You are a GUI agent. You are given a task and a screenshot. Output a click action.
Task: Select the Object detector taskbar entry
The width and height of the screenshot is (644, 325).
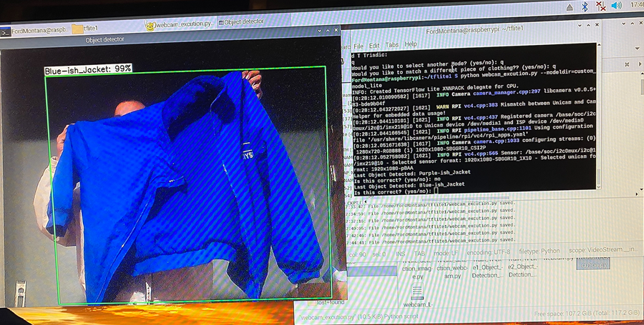pyautogui.click(x=242, y=22)
